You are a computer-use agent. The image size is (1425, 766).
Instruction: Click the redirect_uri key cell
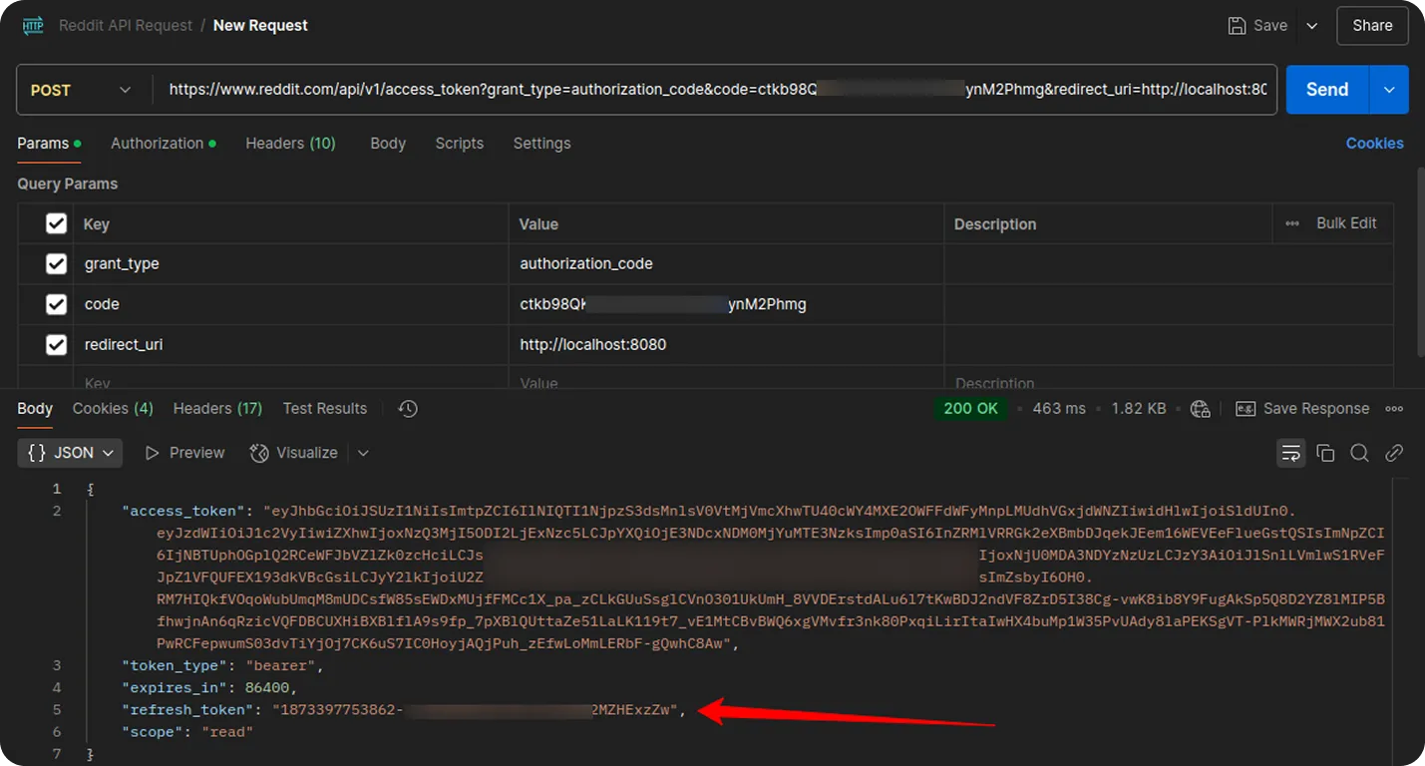tap(290, 344)
